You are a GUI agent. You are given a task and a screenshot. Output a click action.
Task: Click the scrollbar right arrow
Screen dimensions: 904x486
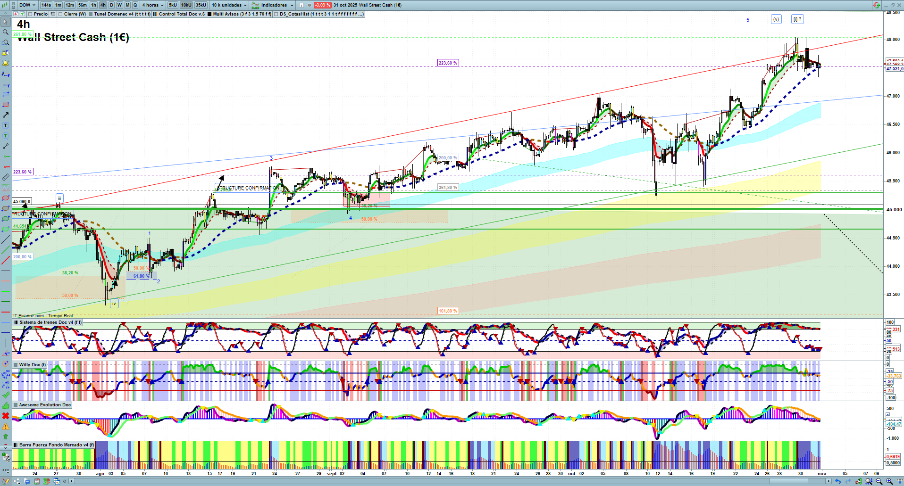829,481
